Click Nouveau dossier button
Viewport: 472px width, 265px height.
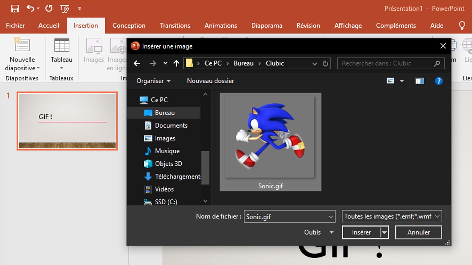pos(210,81)
